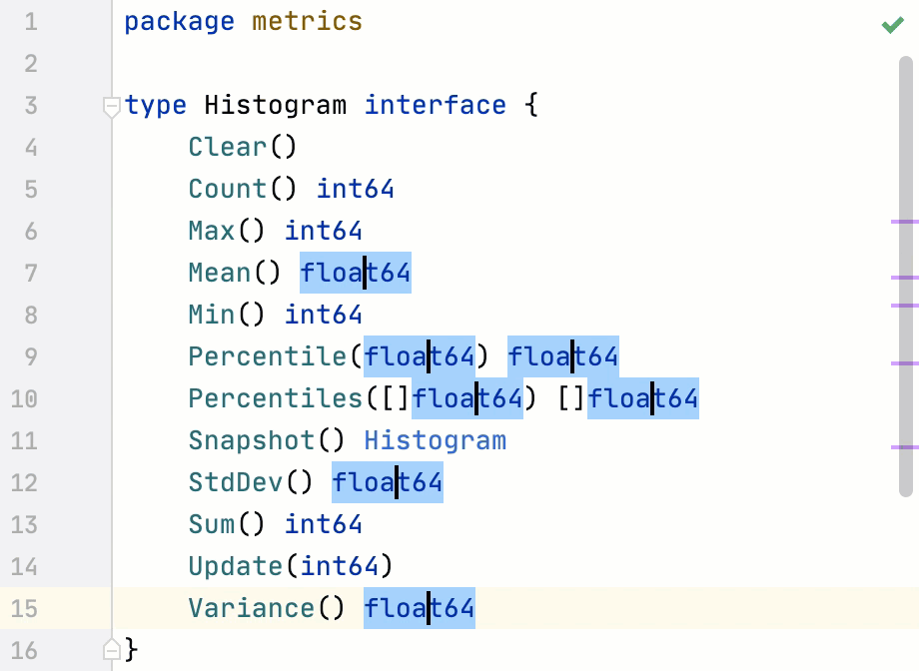The height and width of the screenshot is (671, 919).
Task: Click the Snapshot method's Histogram return type
Action: pyautogui.click(x=435, y=440)
